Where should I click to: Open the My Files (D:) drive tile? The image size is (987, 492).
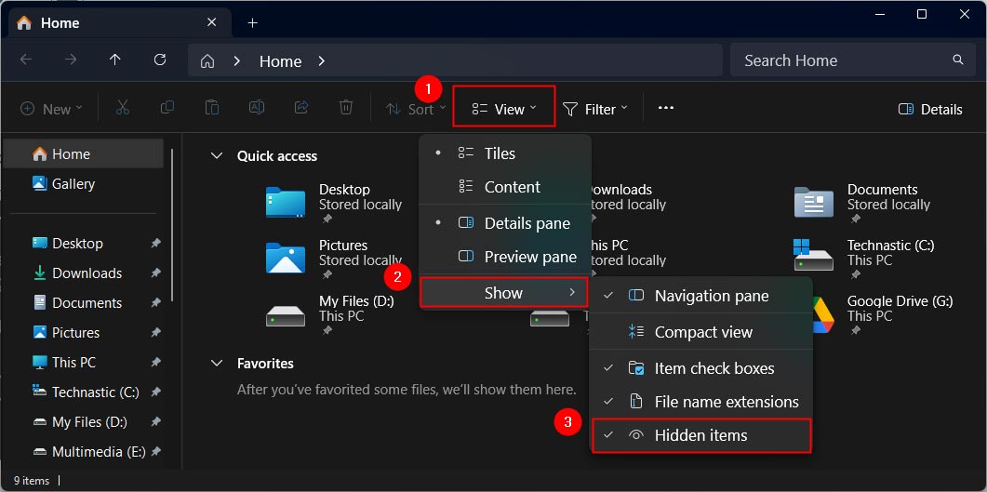point(330,314)
